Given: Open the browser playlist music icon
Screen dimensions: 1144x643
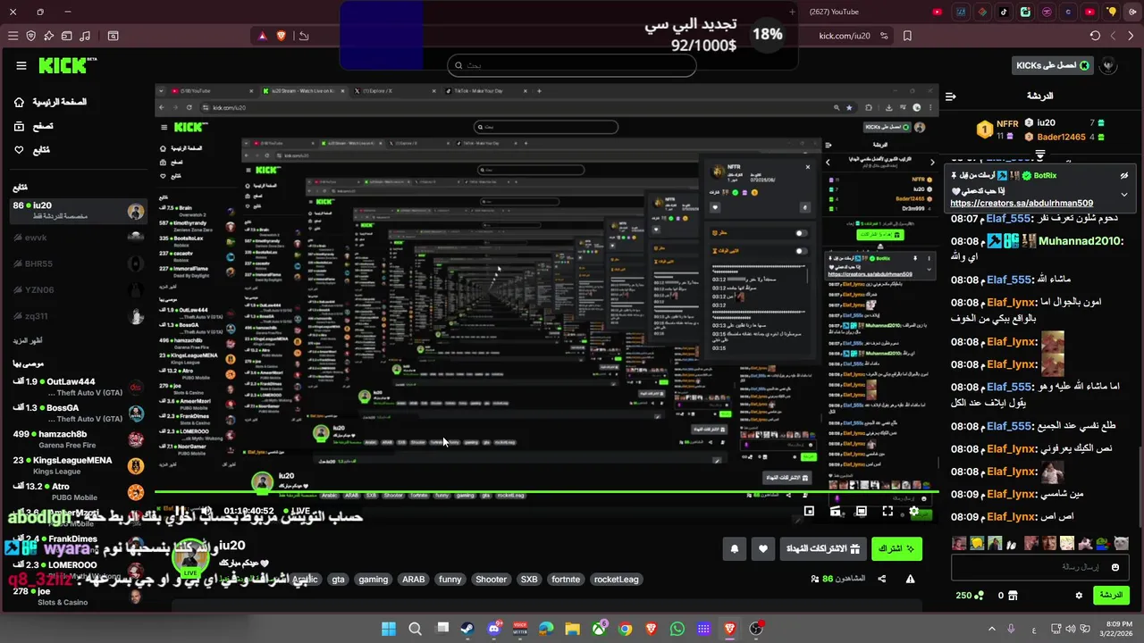Looking at the screenshot, I should [85, 36].
